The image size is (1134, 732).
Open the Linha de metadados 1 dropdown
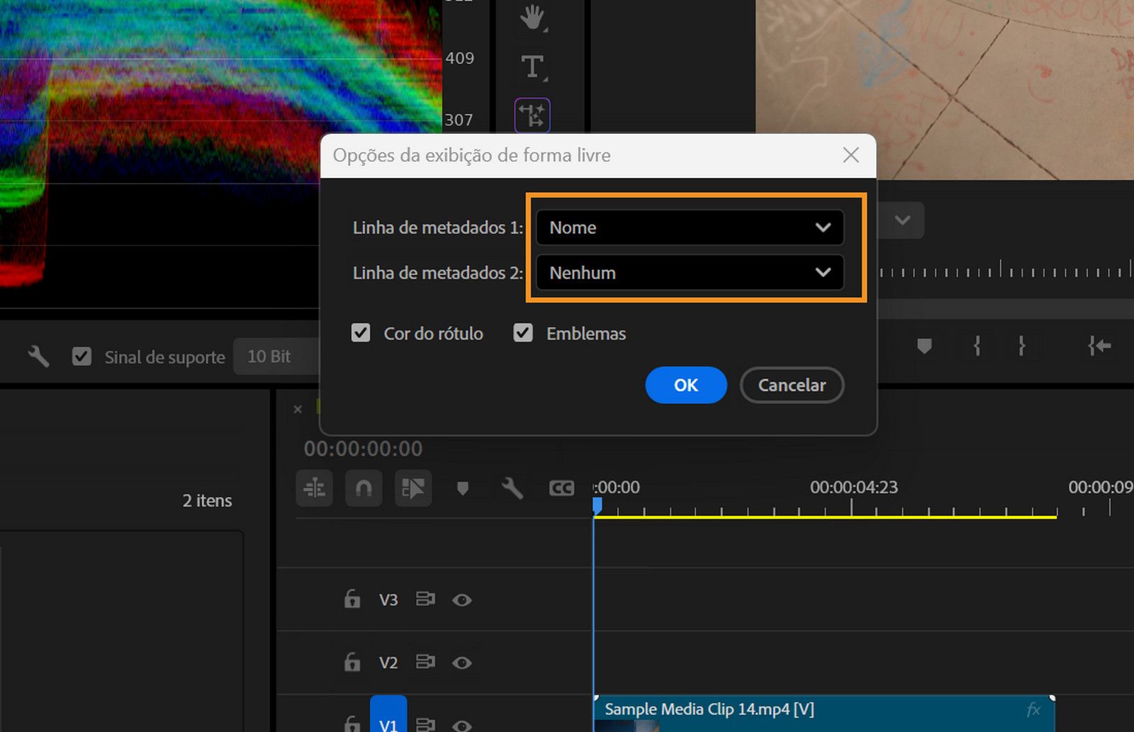point(688,227)
